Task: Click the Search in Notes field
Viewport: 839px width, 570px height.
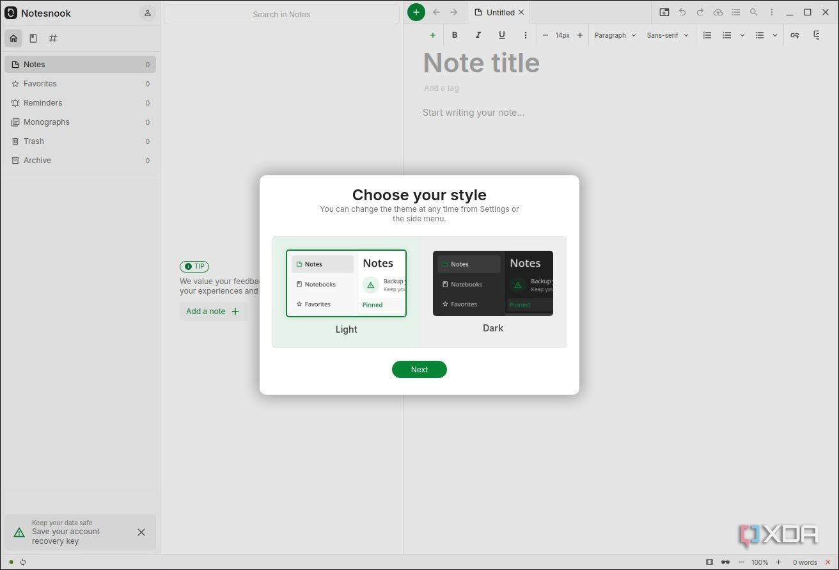Action: click(281, 14)
